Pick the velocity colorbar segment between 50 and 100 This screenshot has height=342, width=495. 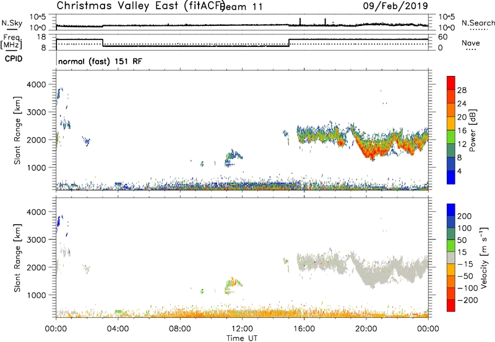tap(451, 234)
